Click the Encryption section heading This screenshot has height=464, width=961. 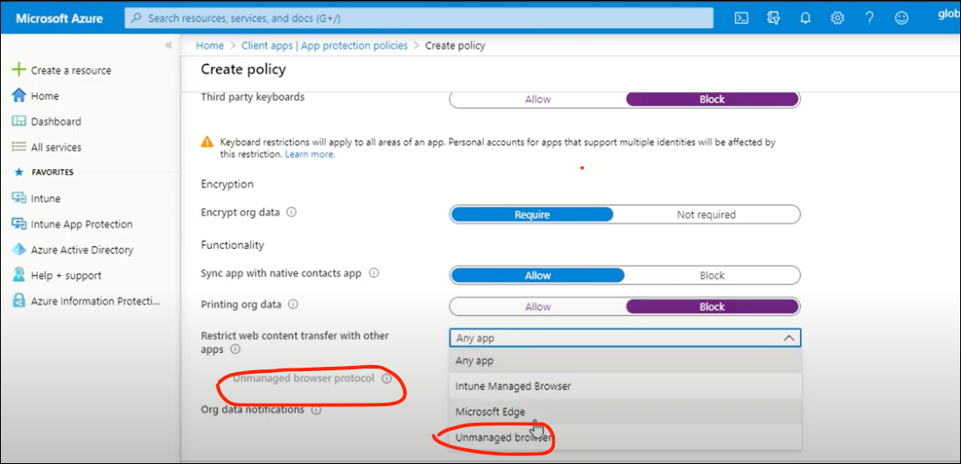coord(227,184)
